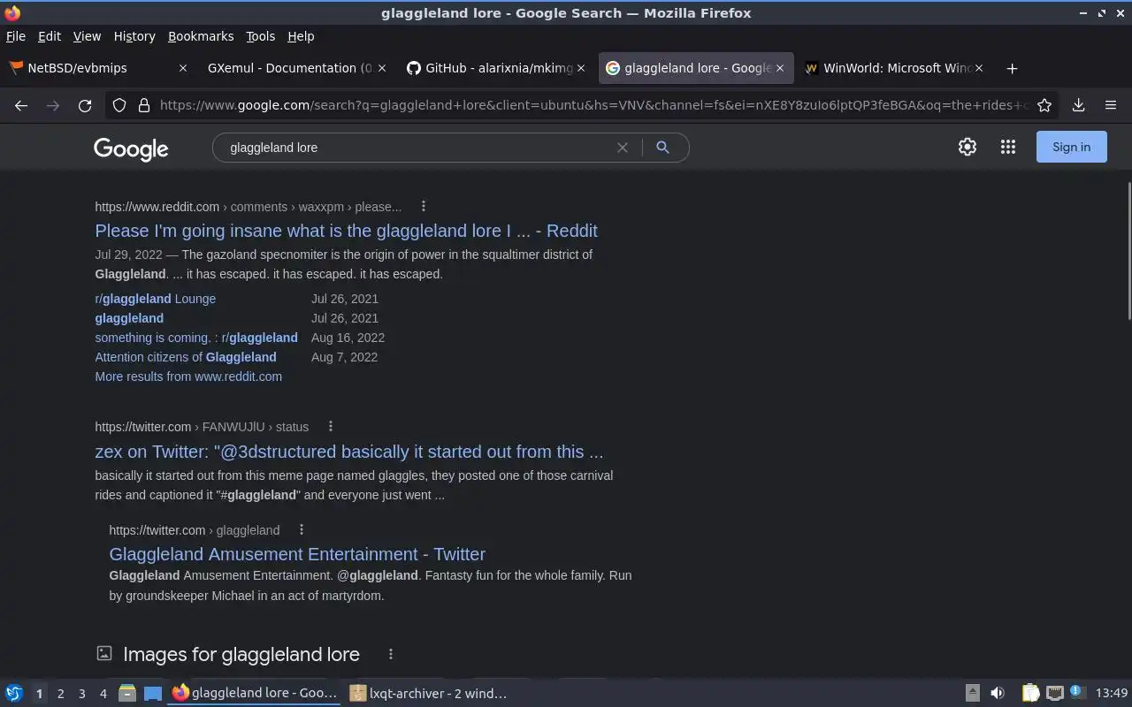Open options for the Reddit result
The width and height of the screenshot is (1132, 707).
(424, 206)
